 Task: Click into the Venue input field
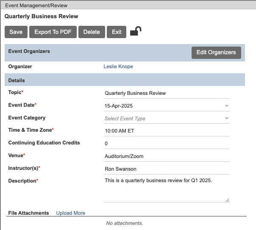pos(167,156)
